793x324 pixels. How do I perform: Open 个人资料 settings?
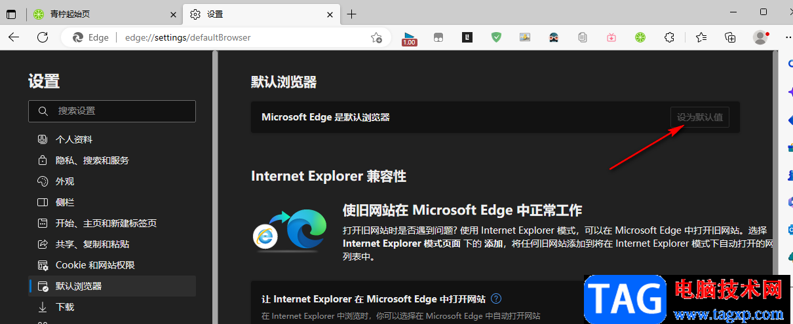[x=112, y=139]
